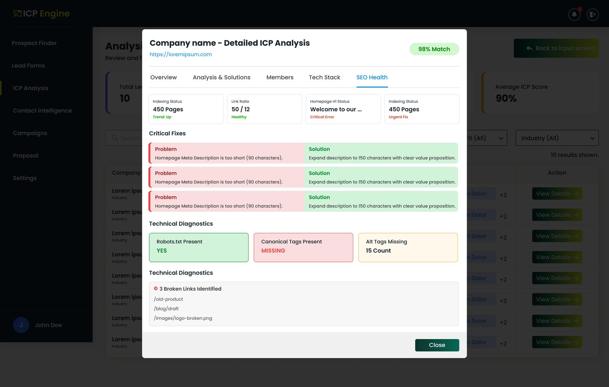
Task: Click the red broken links error icon
Action: pyautogui.click(x=156, y=289)
